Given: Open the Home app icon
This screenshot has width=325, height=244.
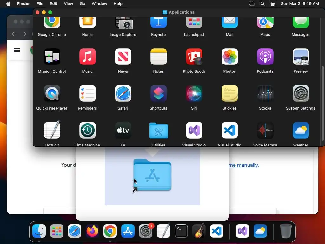Looking at the screenshot, I should (x=88, y=23).
